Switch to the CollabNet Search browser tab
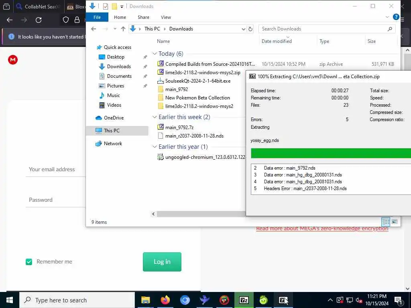Image resolution: width=411 pixels, height=308 pixels. (x=38, y=6)
